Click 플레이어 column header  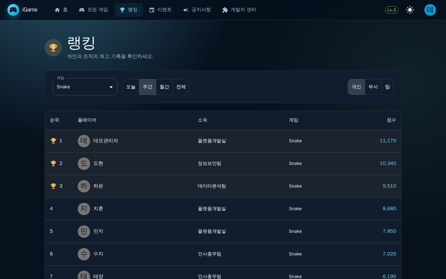pos(87,120)
